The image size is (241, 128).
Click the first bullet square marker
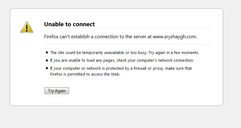click(x=47, y=53)
